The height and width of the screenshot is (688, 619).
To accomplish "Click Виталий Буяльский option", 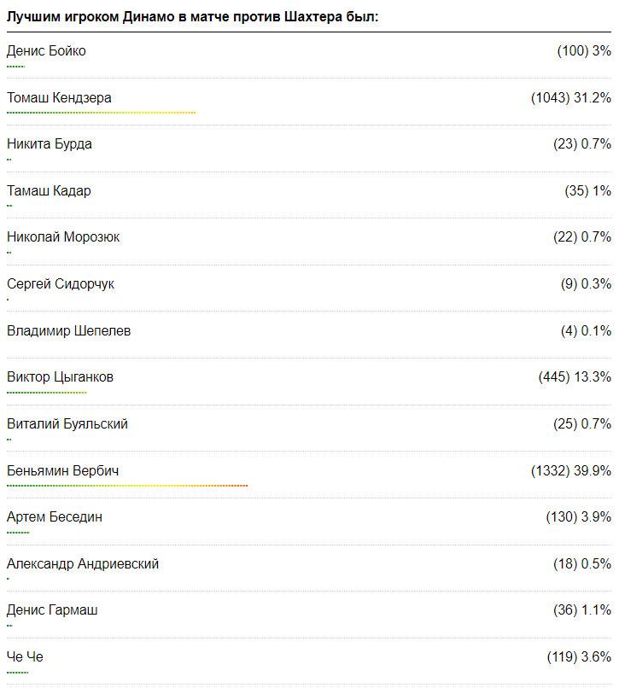I will (x=67, y=424).
